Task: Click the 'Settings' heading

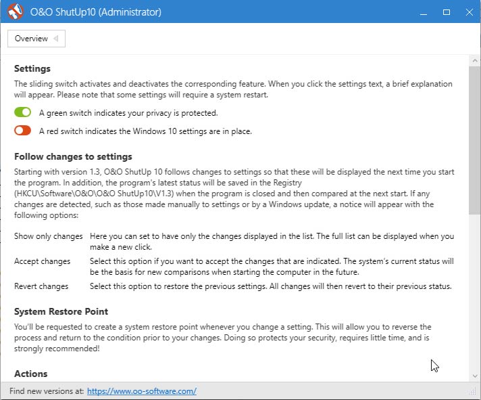Action: pyautogui.click(x=32, y=68)
